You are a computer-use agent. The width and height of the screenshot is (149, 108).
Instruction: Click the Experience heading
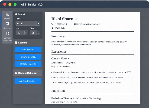point(59,52)
